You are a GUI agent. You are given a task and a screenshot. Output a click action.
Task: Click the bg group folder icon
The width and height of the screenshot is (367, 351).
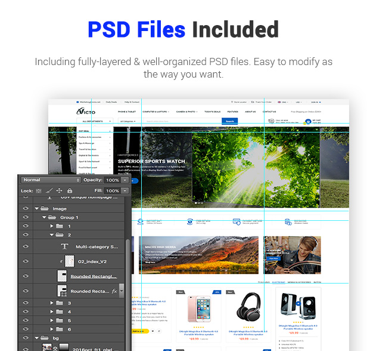pos(45,338)
